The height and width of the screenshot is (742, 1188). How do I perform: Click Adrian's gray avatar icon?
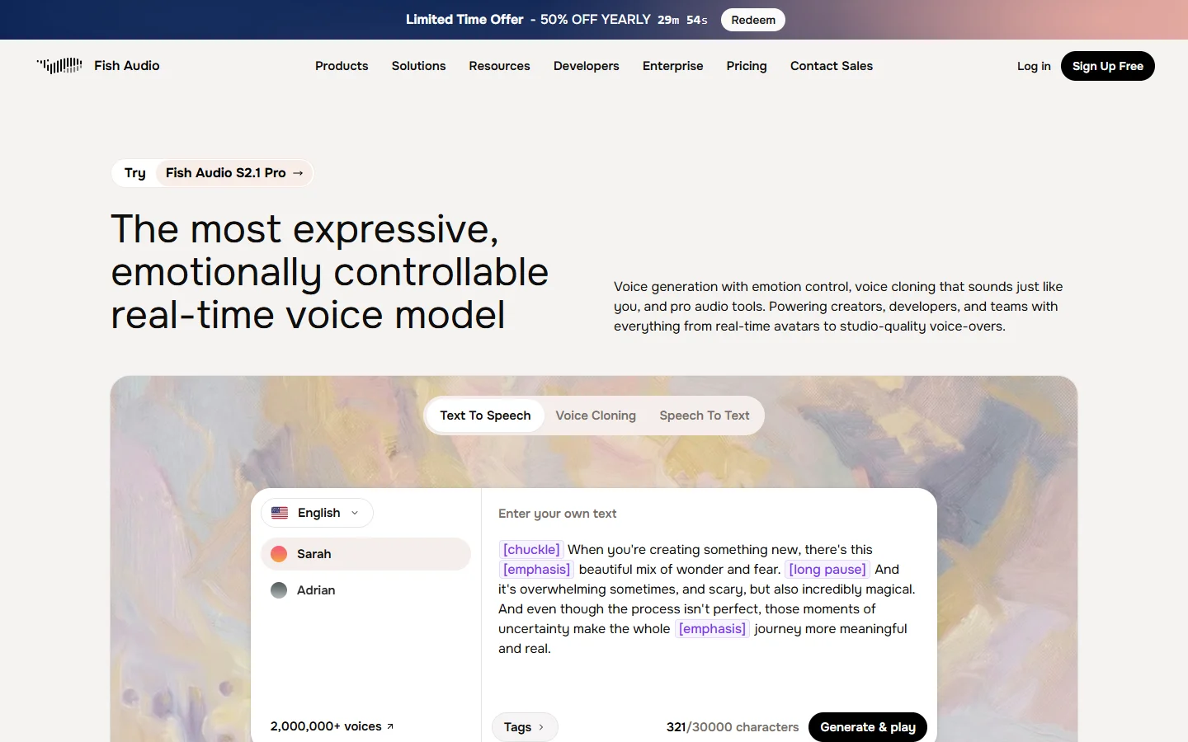(x=279, y=590)
